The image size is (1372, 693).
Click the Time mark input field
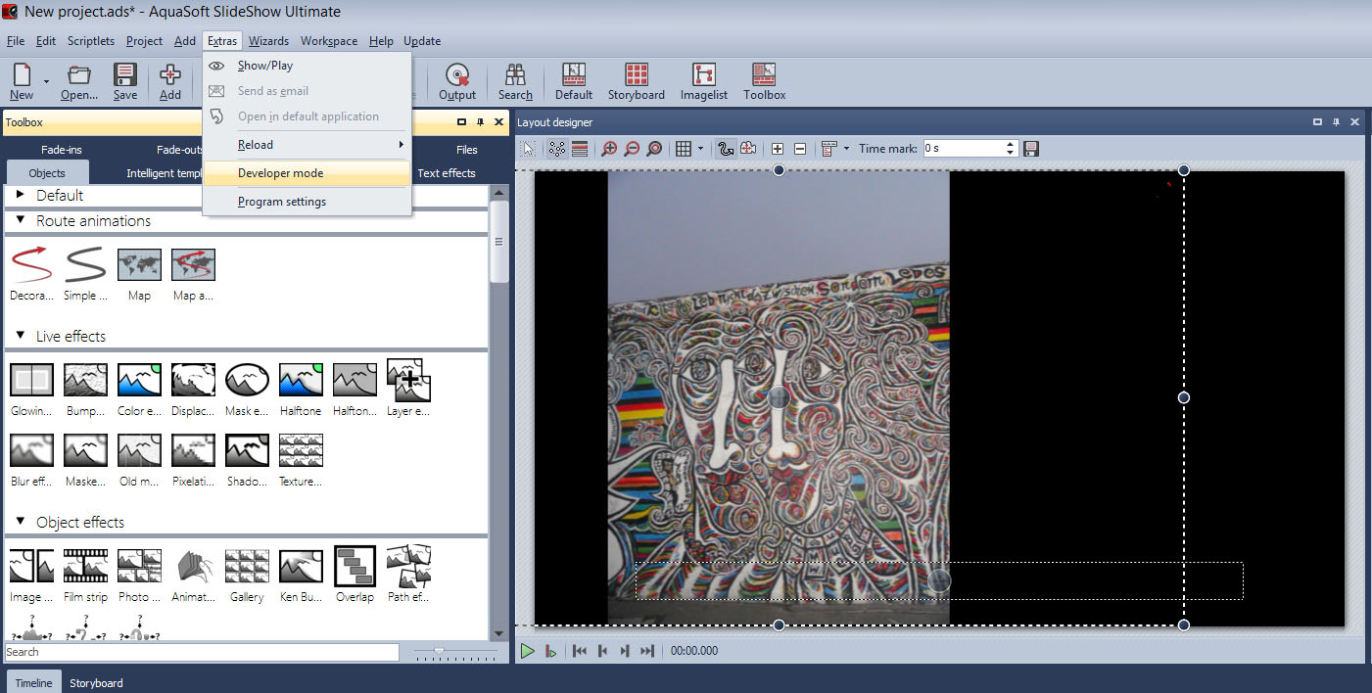coord(965,149)
